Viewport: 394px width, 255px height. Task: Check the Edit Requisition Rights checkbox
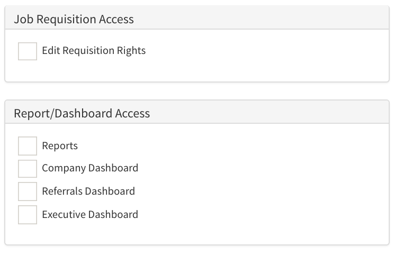click(x=28, y=51)
